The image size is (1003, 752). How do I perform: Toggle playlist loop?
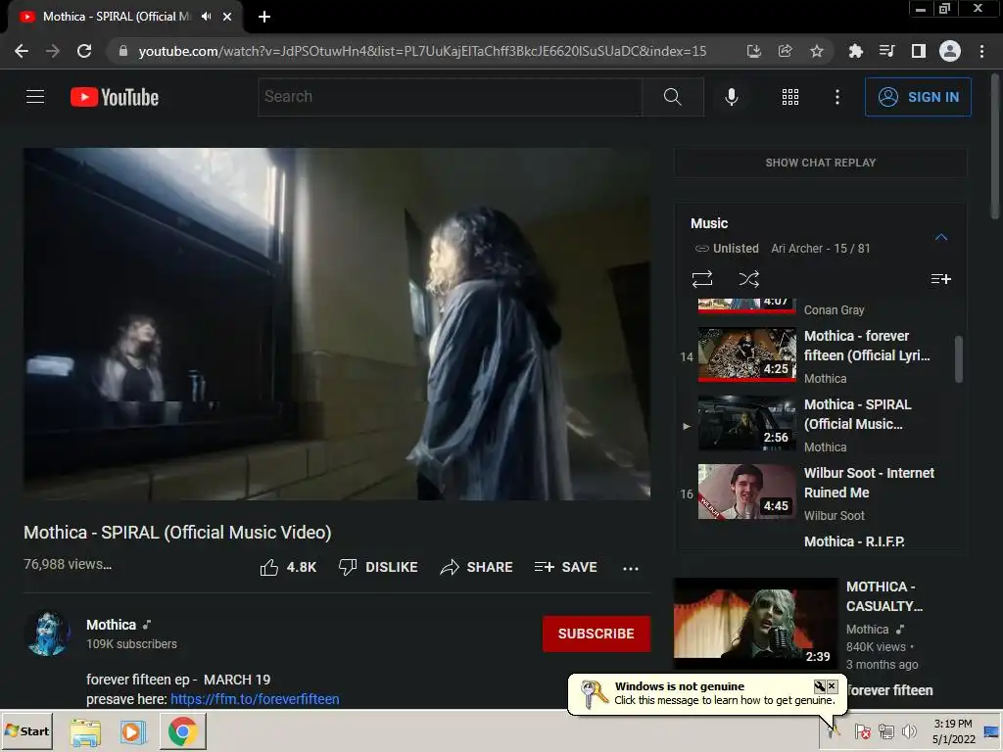coord(701,279)
